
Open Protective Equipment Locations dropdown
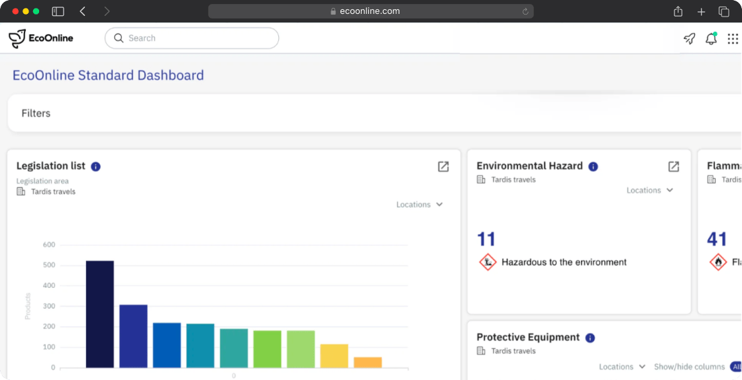(x=622, y=367)
